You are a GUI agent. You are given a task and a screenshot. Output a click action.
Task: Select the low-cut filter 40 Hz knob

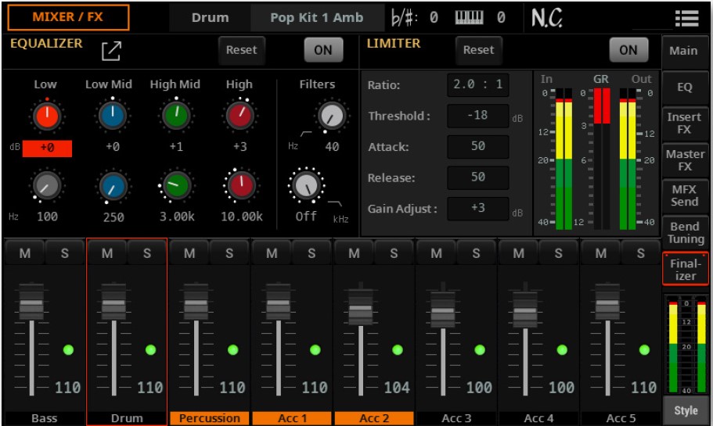click(x=332, y=116)
